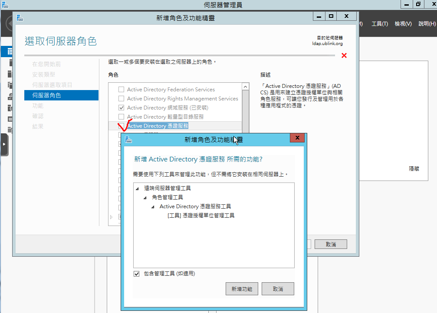Image resolution: width=437 pixels, height=313 pixels.
Task: Click the 選取伺服器角色 page heading
Action: (x=60, y=41)
